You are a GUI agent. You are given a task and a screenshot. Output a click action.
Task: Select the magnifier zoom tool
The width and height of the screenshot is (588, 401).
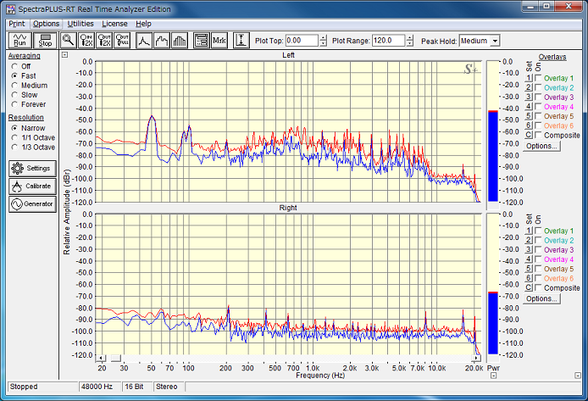(x=69, y=40)
